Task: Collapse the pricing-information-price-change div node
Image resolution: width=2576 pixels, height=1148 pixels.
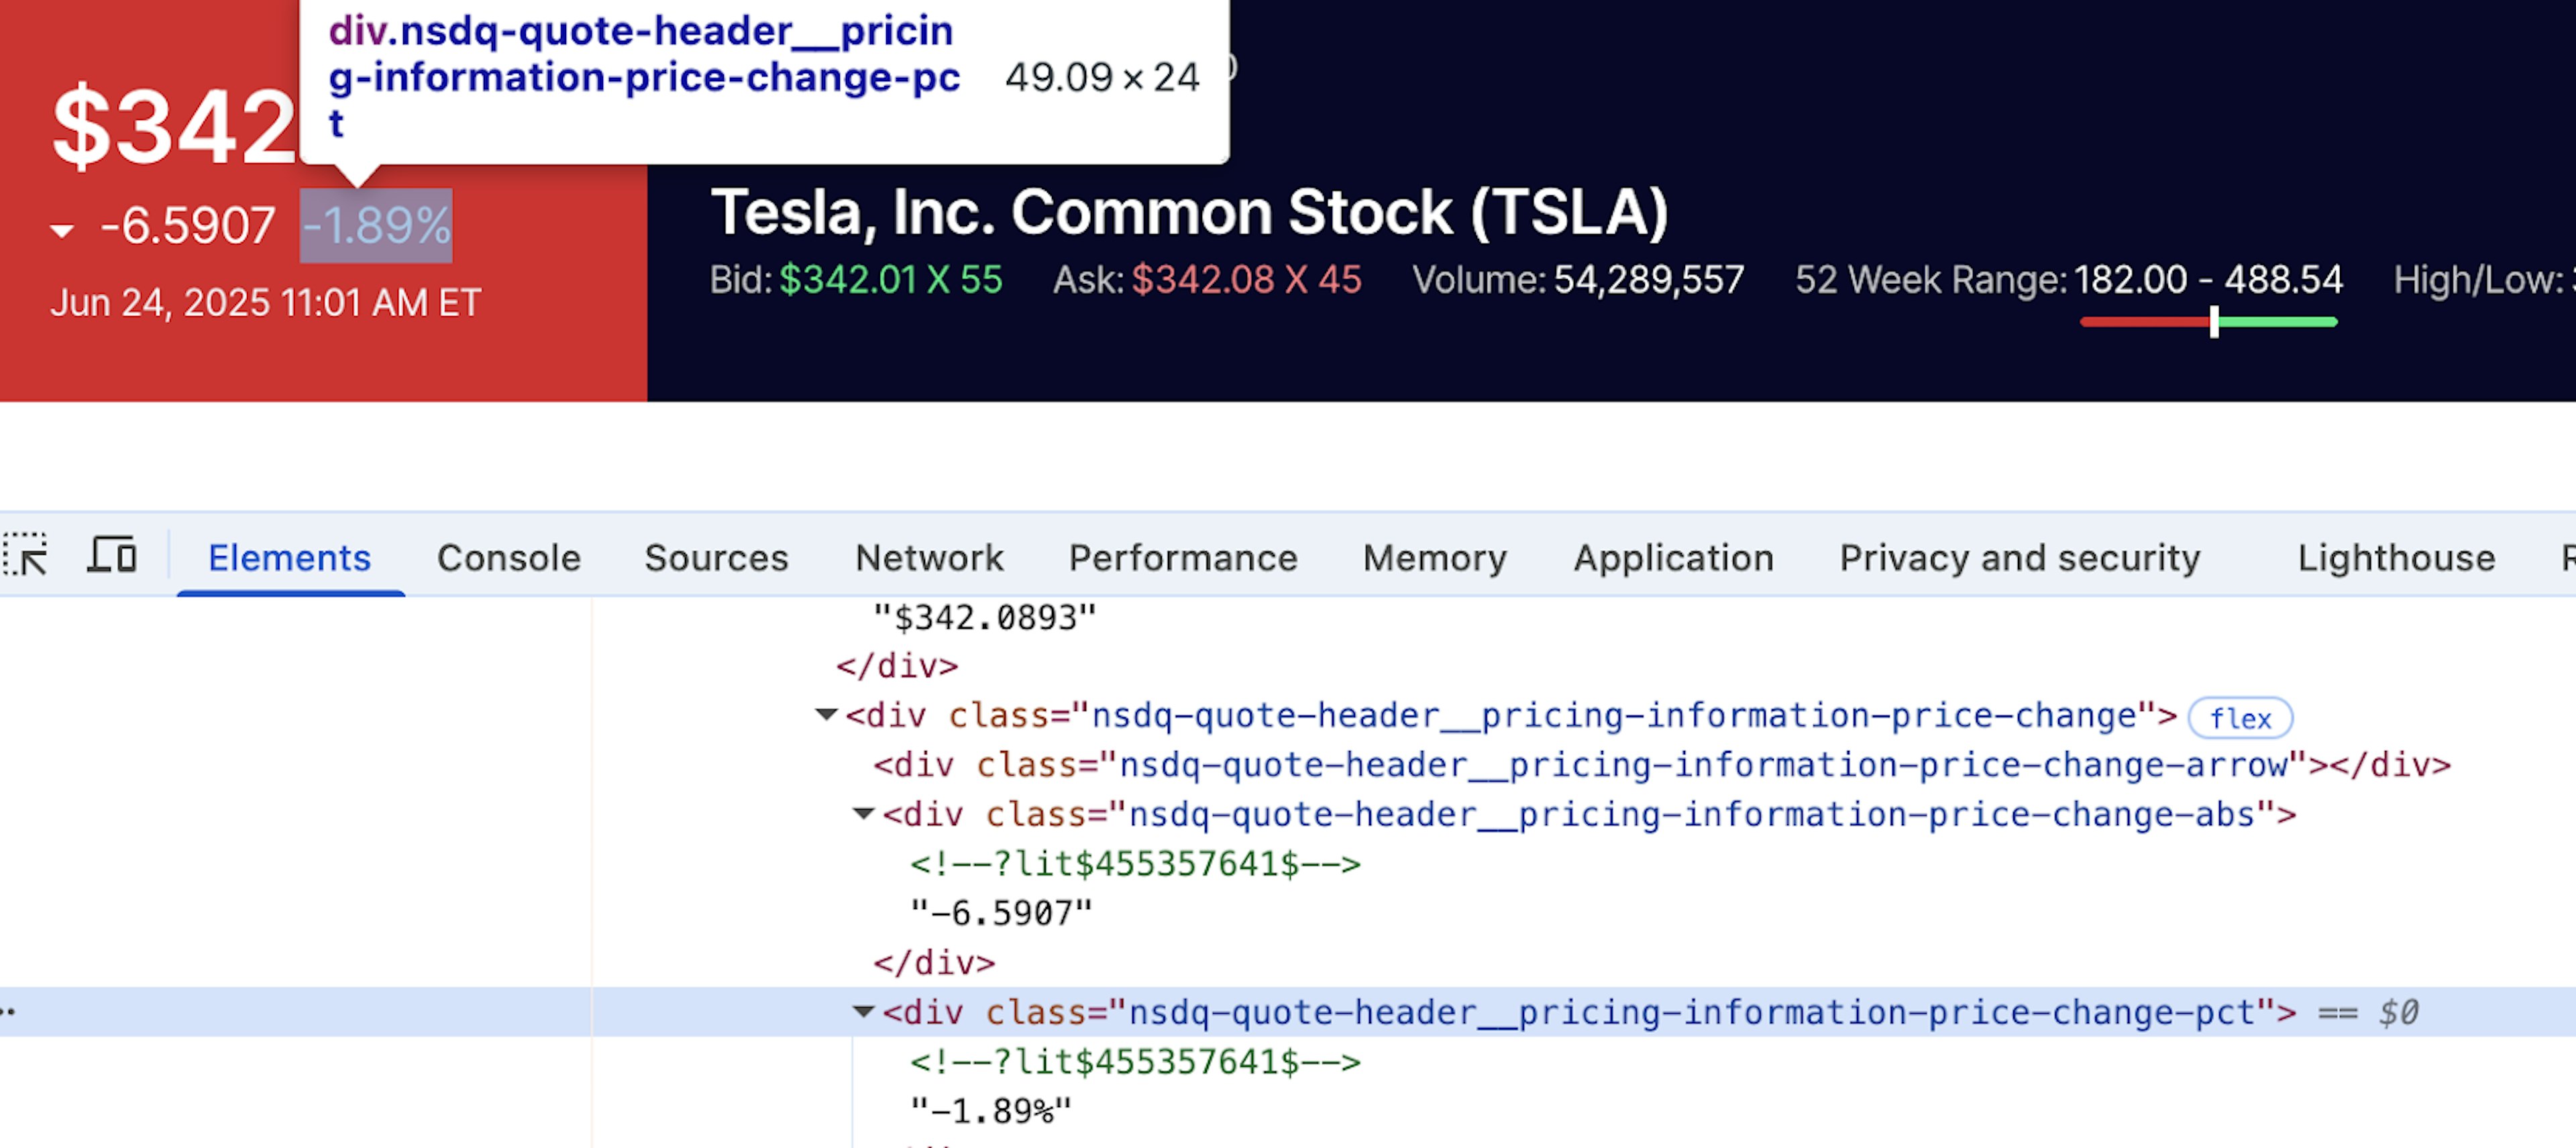Action: coord(826,714)
